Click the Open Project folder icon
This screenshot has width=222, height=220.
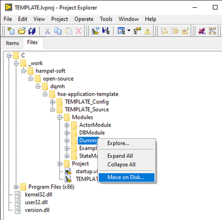(22, 31)
